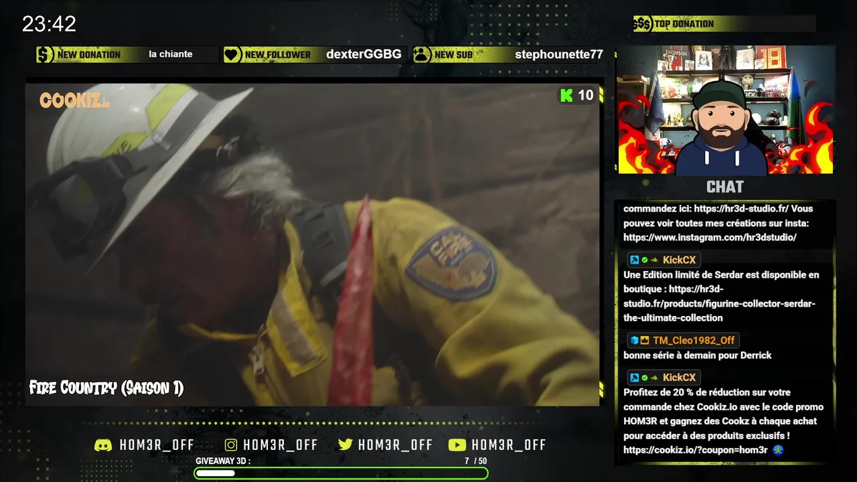
Task: Click the Cookiz.io logo on video
Action: 74,101
